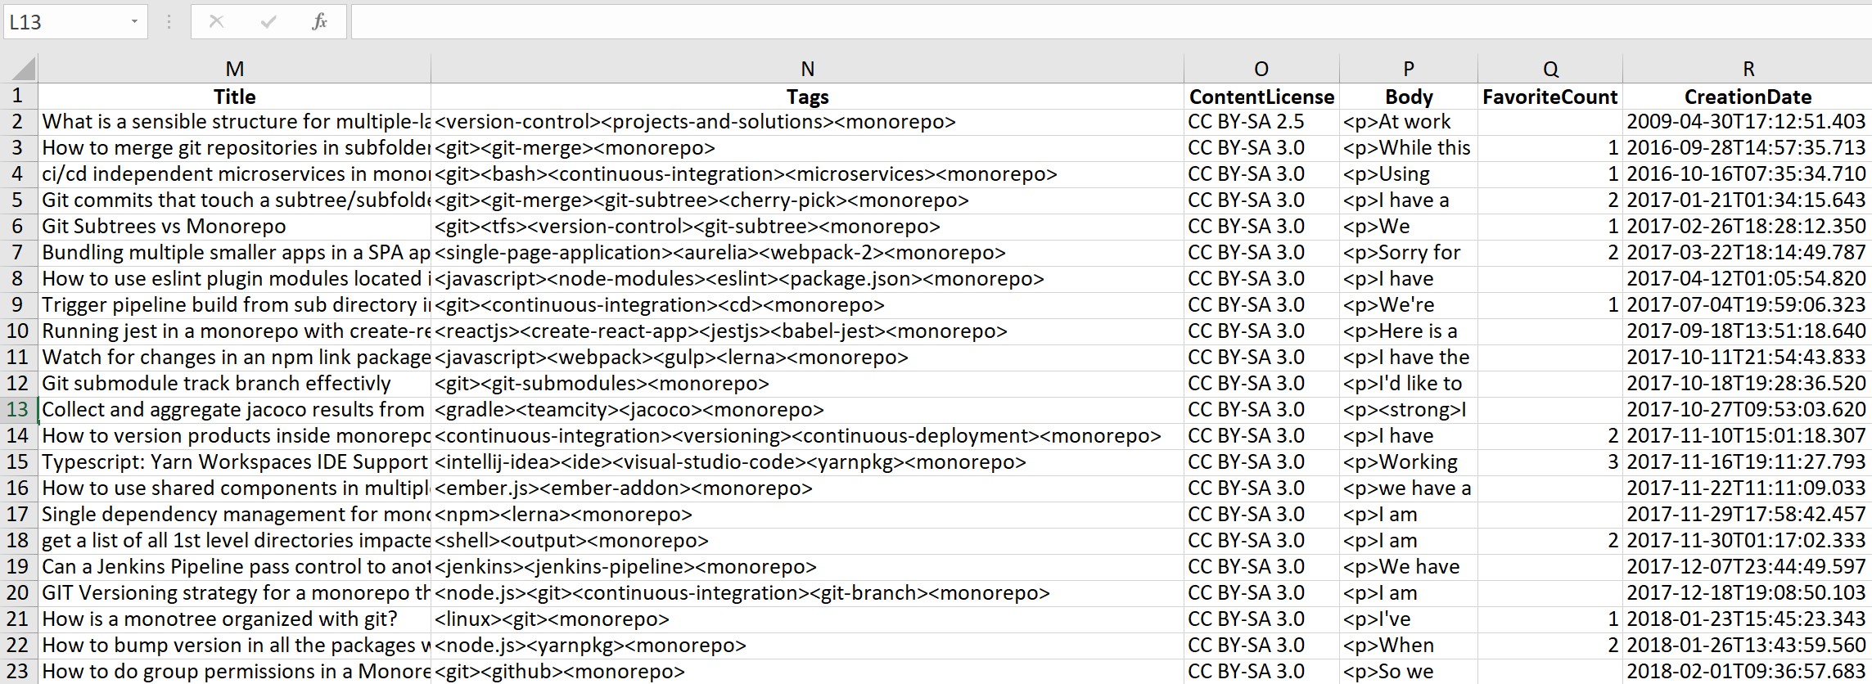Select column N header
The height and width of the screenshot is (684, 1872).
click(x=807, y=70)
